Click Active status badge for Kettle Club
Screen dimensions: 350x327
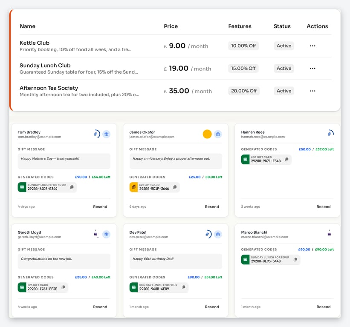284,46
